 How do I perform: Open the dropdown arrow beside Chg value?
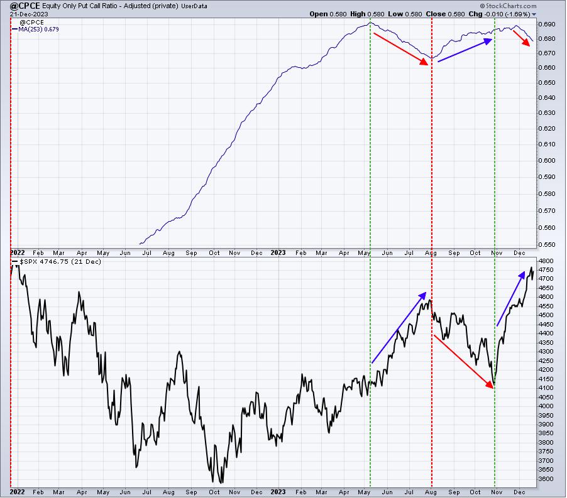[534, 14]
